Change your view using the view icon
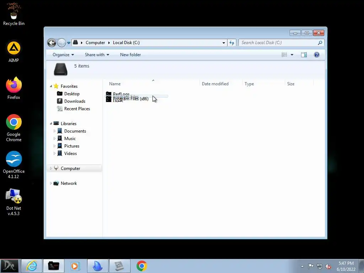Screen dimensions: 364x273 tap(284, 55)
